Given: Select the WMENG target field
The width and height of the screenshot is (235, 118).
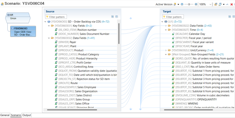Looking at the screenshot, I should click(185, 104).
